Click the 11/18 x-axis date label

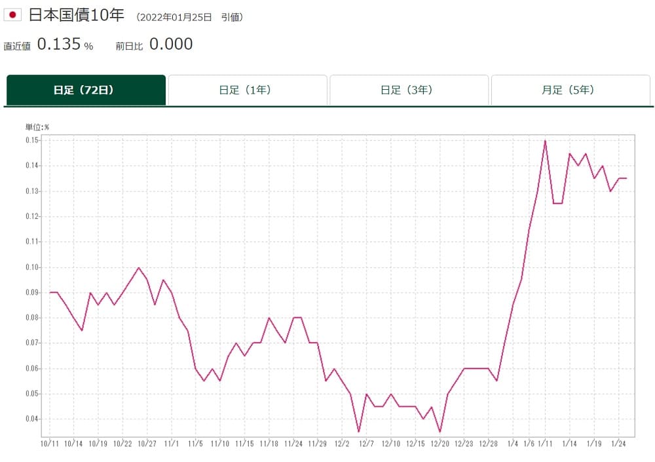click(269, 444)
